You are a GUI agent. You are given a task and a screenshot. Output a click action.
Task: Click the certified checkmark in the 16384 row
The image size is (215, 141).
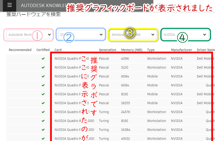pos(43,130)
